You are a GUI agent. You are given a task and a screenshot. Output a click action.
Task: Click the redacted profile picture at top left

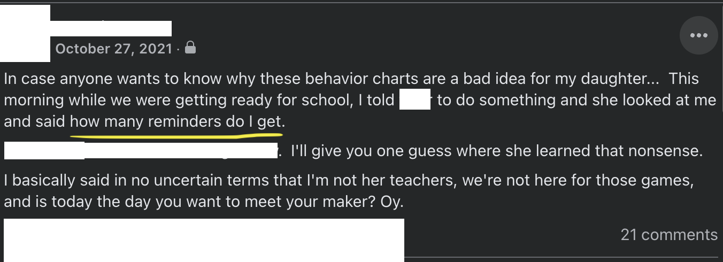click(25, 33)
